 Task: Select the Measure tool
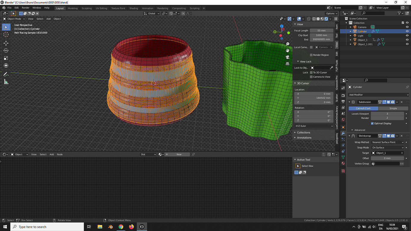tap(6, 82)
